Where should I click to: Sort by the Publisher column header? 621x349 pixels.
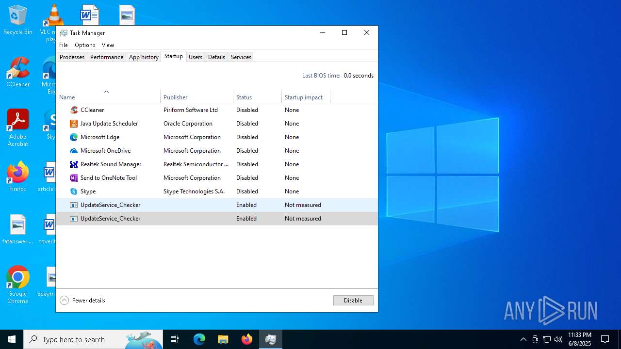[x=196, y=97]
